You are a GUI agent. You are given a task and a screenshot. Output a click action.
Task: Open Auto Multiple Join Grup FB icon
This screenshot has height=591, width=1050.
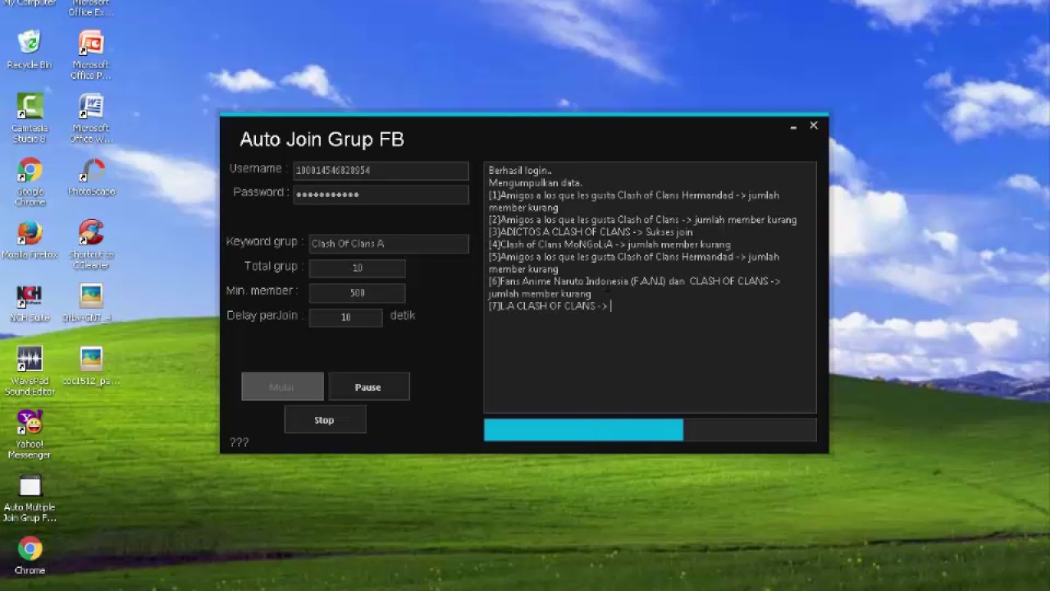pos(30,498)
